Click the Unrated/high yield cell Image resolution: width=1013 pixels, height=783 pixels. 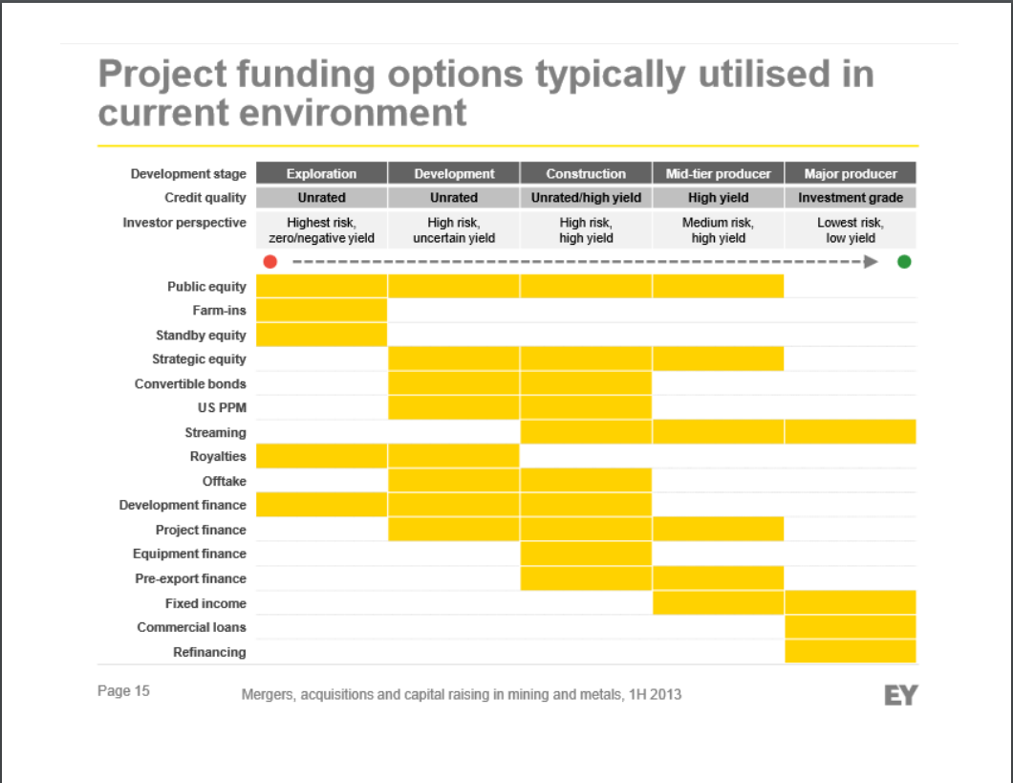click(x=585, y=197)
